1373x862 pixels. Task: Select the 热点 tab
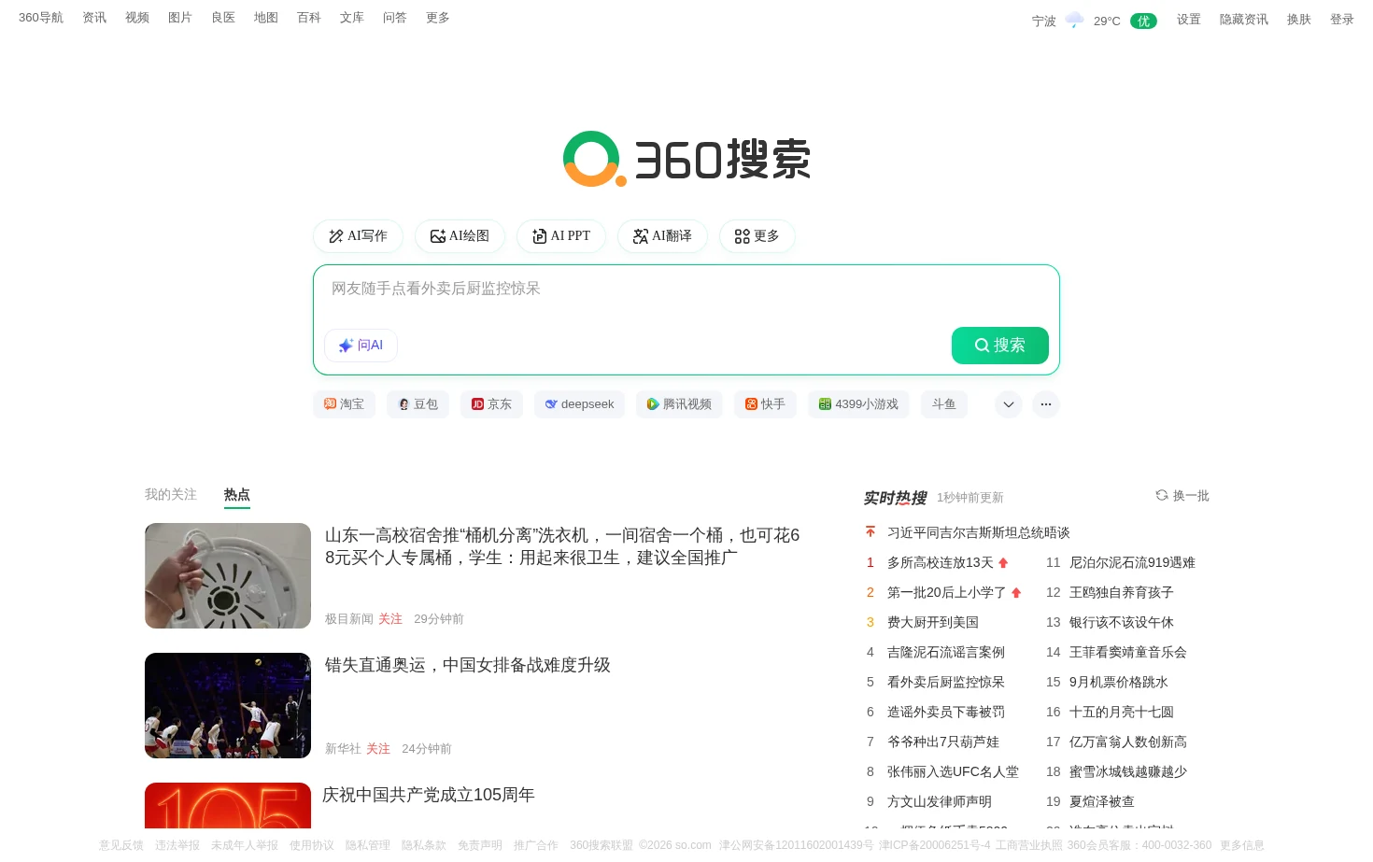point(237,495)
